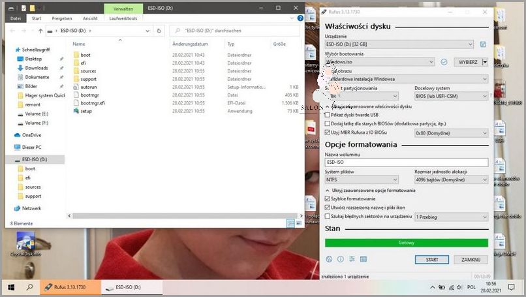Select the boot folder in file list
526x297 pixels.
85,55
